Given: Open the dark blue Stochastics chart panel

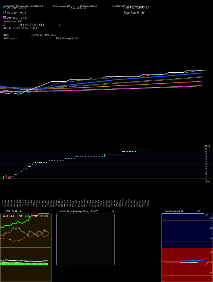Looking at the screenshot, I should pos(187,231).
